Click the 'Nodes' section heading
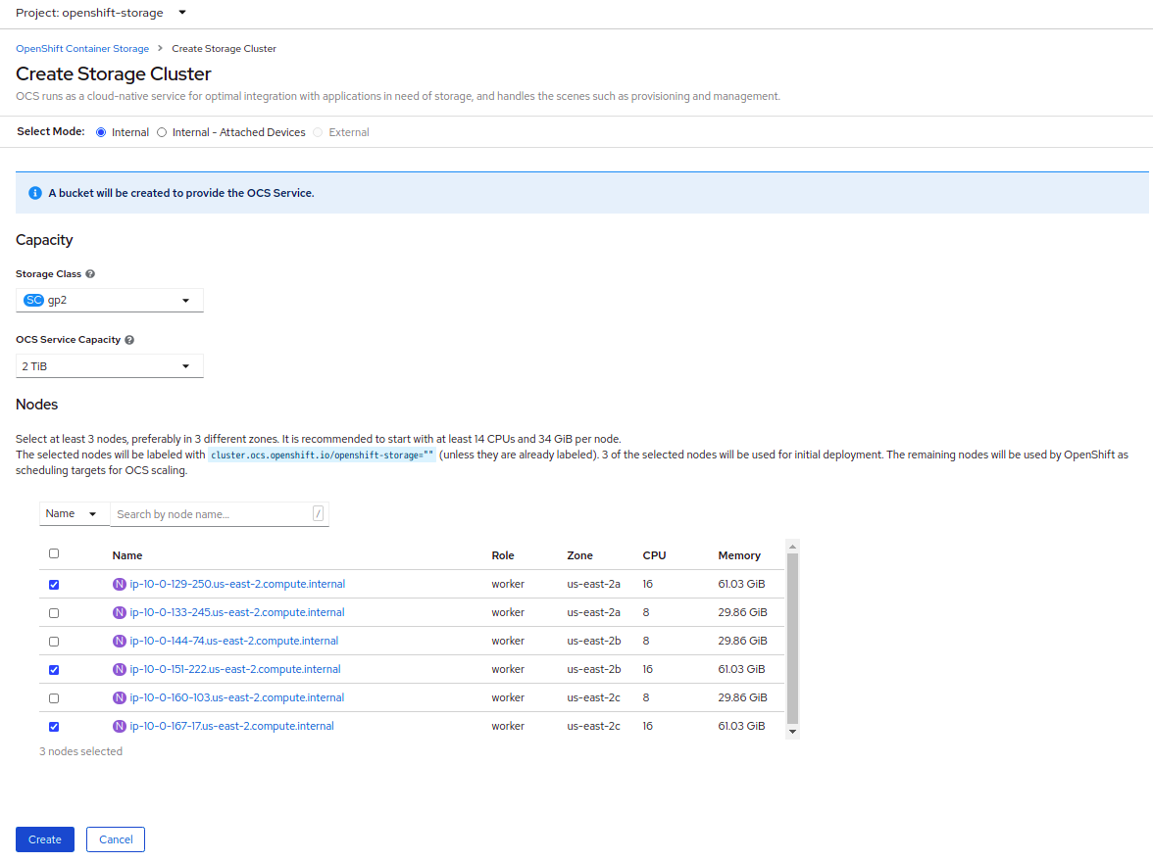 point(37,405)
